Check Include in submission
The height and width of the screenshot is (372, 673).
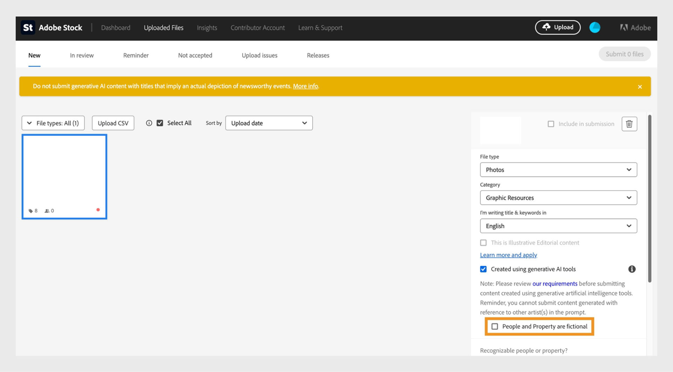coord(551,124)
